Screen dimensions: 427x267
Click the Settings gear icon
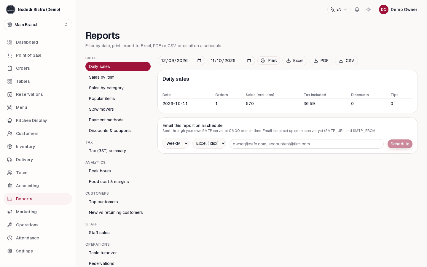tap(10, 251)
